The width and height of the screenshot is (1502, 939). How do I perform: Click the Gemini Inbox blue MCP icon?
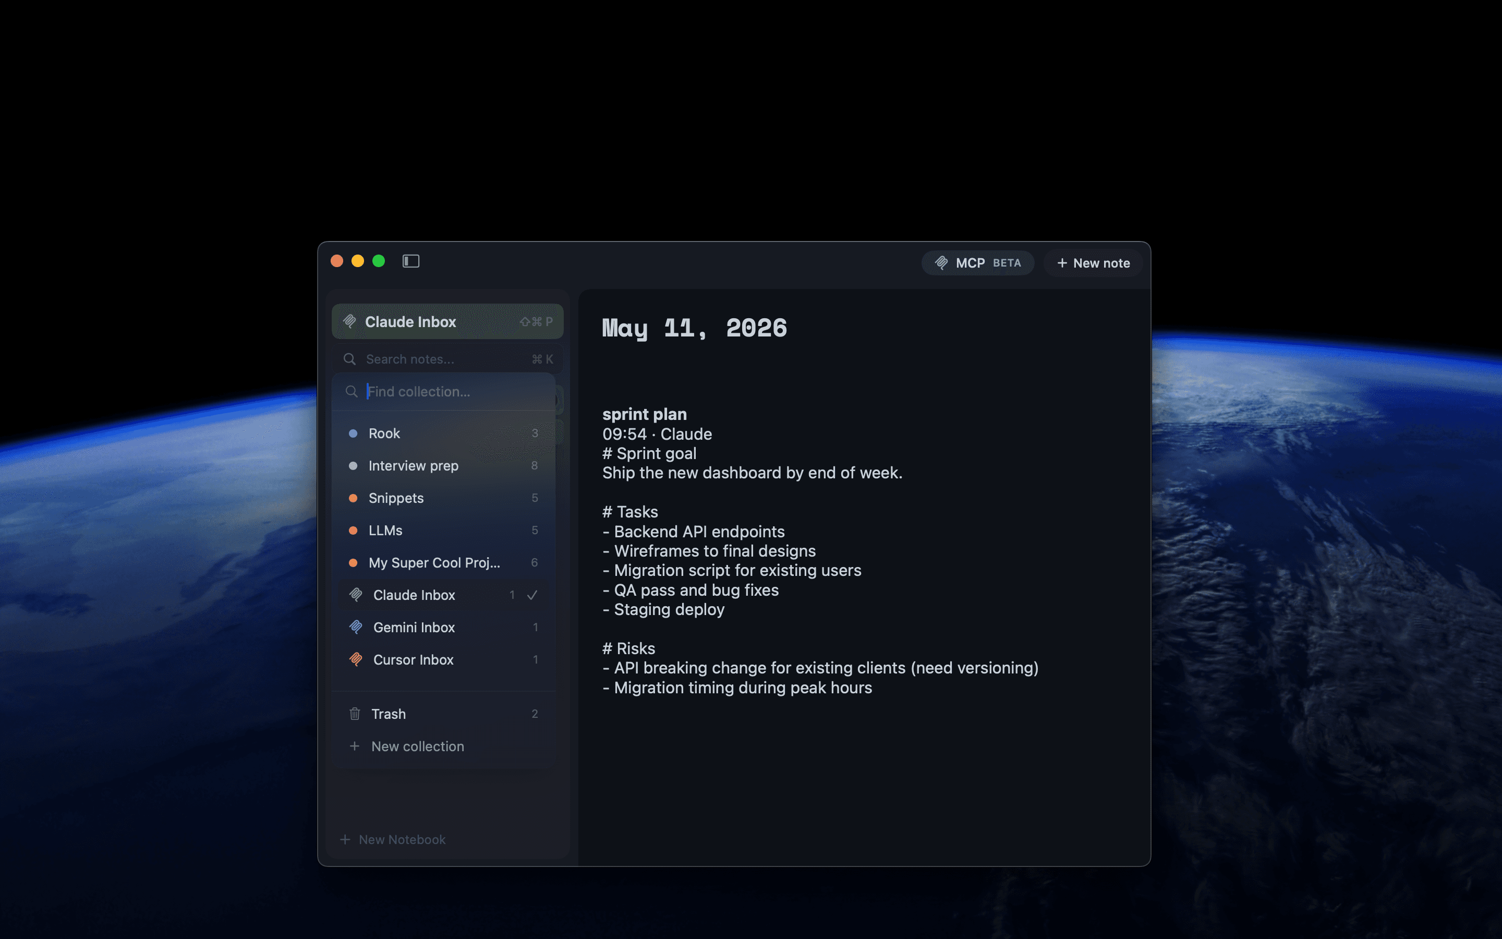click(356, 627)
